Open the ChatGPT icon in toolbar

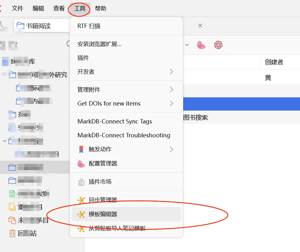[x=218, y=45]
